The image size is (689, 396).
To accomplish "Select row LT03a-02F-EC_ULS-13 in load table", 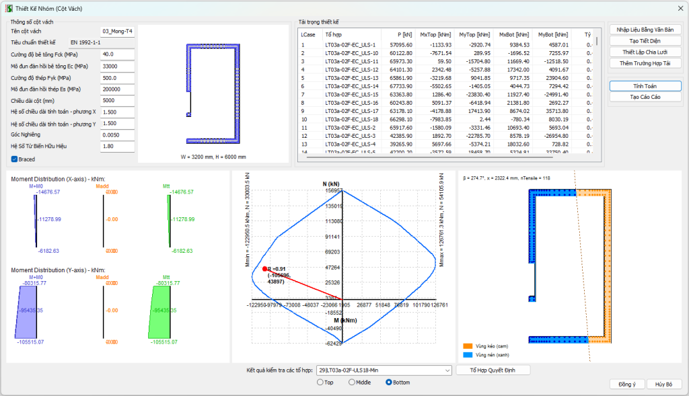I will click(349, 77).
